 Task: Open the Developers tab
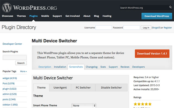pyautogui.click(x=138, y=67)
